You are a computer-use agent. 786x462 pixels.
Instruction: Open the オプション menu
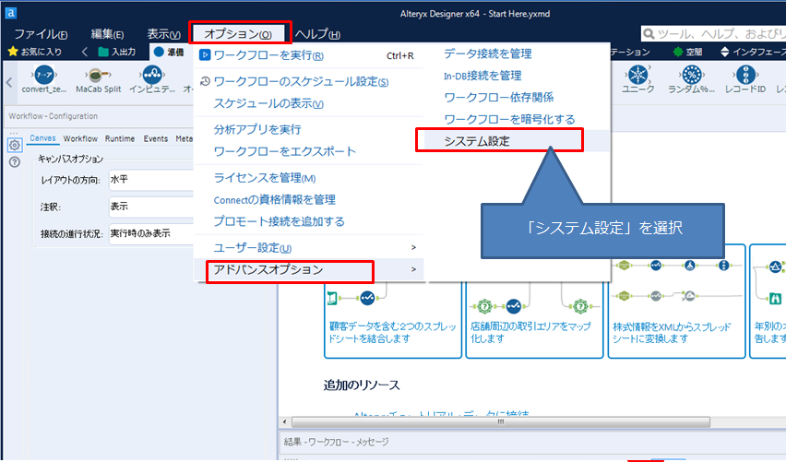pyautogui.click(x=238, y=34)
